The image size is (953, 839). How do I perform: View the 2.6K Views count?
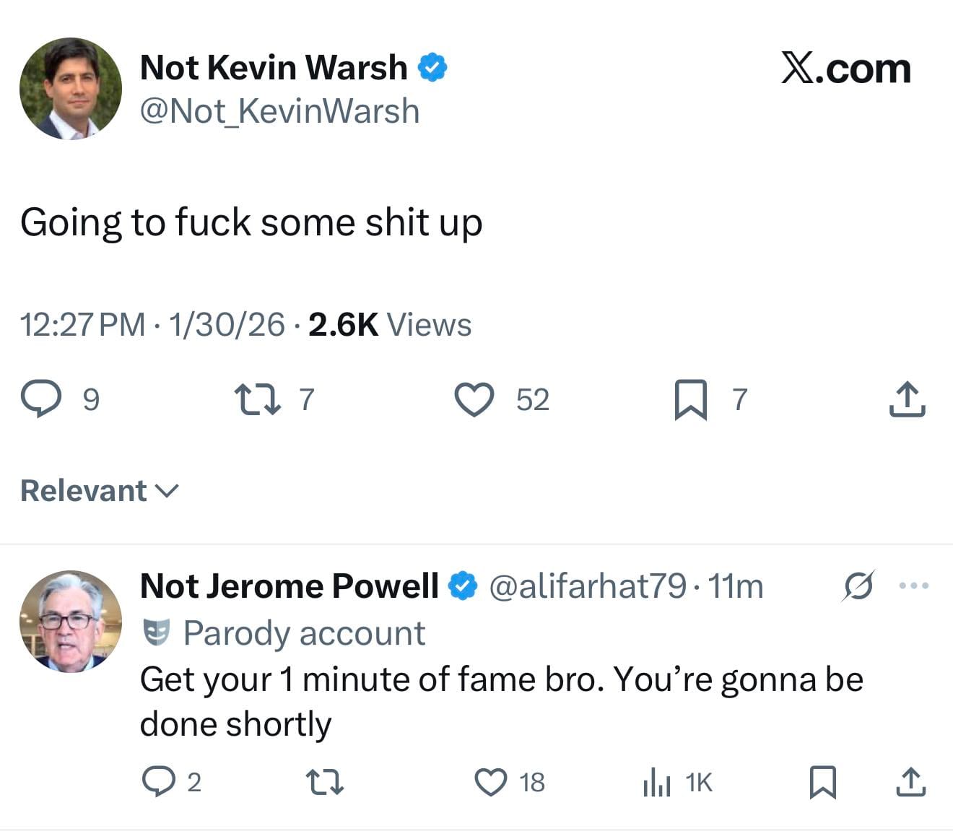point(389,325)
